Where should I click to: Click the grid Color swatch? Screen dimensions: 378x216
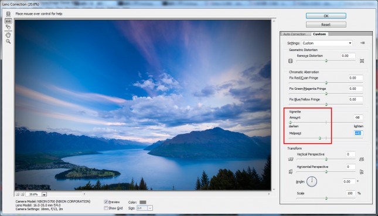tap(143, 203)
